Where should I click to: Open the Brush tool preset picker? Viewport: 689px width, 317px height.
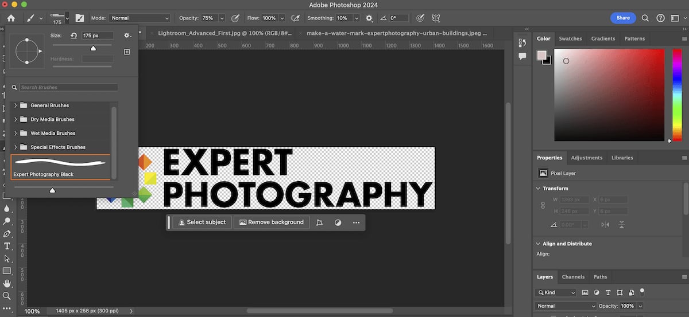34,18
